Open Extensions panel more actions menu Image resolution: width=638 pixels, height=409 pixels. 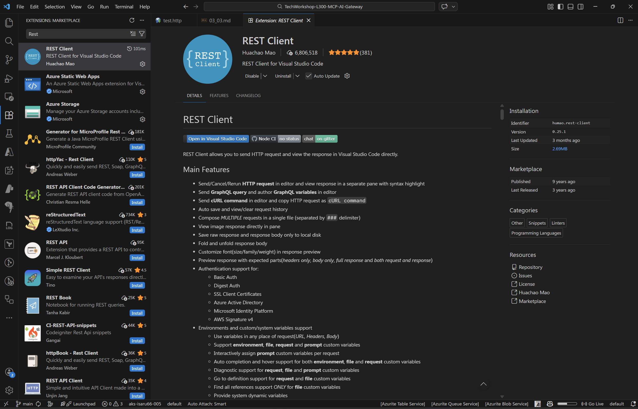click(x=142, y=20)
